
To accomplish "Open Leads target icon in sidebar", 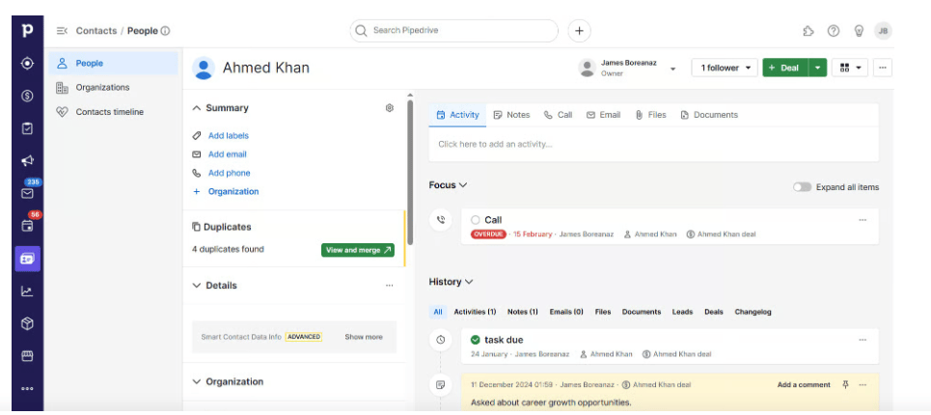I will (27, 64).
